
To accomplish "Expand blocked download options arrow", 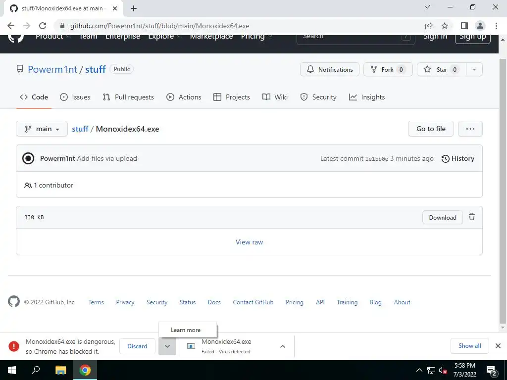I will point(167,346).
